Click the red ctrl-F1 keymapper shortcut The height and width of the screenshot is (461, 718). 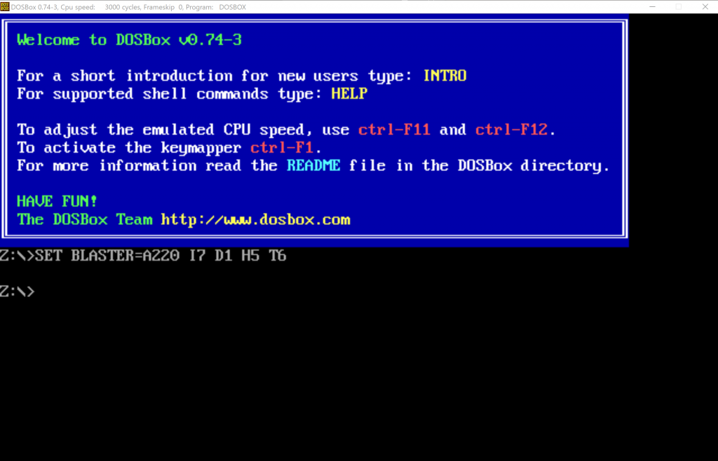282,148
